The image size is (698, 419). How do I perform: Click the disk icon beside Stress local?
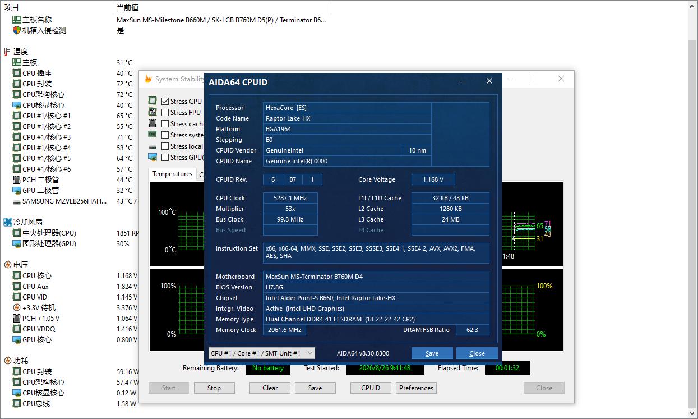[152, 146]
